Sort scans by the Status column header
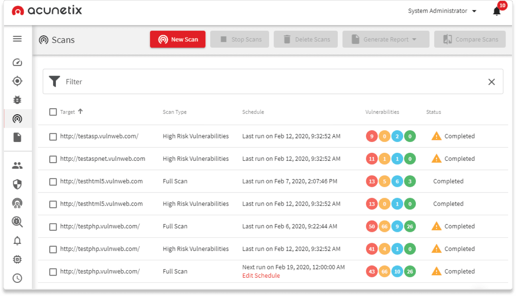516x296 pixels. pos(433,112)
